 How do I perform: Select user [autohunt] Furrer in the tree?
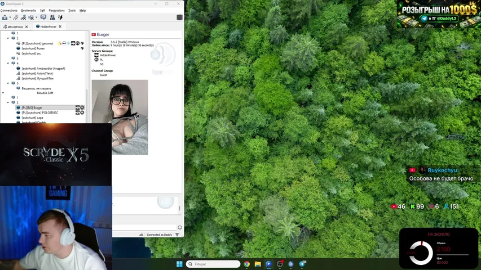click(33, 48)
